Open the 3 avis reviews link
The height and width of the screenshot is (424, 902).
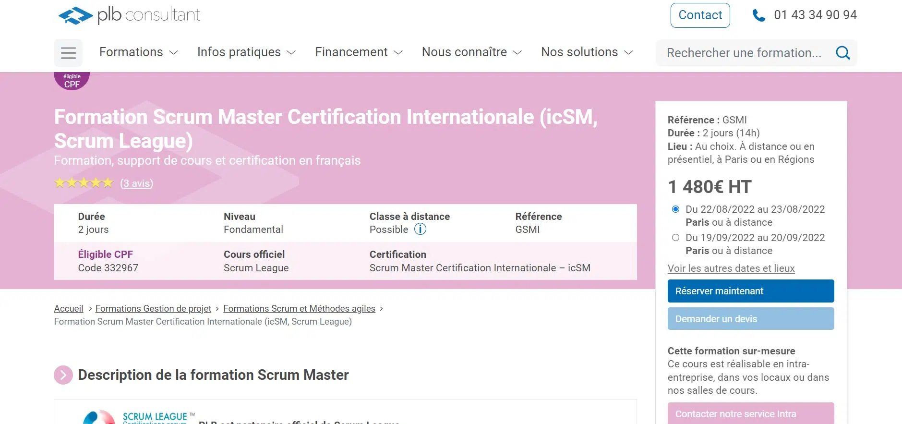pyautogui.click(x=136, y=183)
